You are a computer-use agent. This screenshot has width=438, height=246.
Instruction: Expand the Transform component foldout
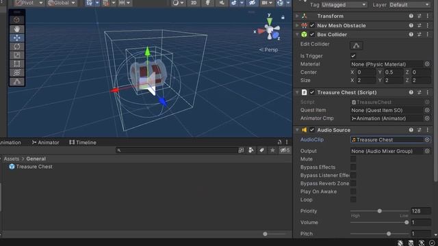(297, 16)
